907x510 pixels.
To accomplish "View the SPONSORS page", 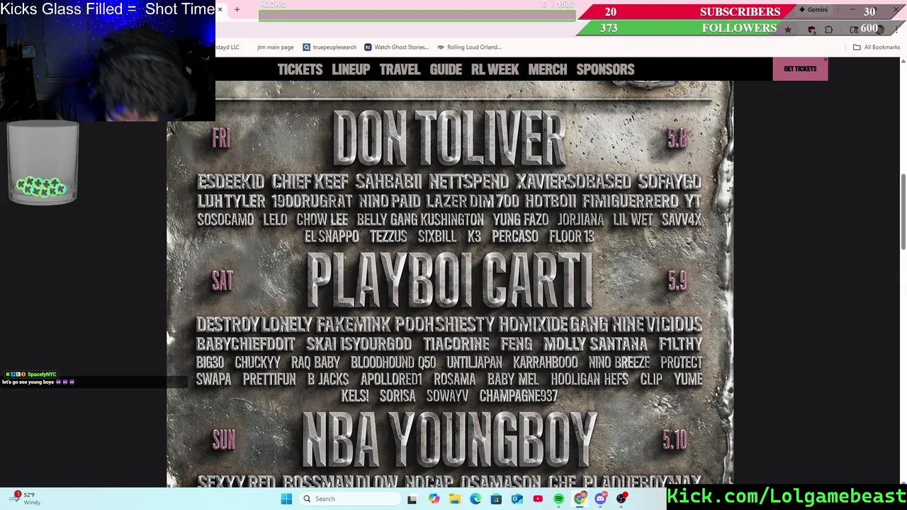I will [x=605, y=69].
